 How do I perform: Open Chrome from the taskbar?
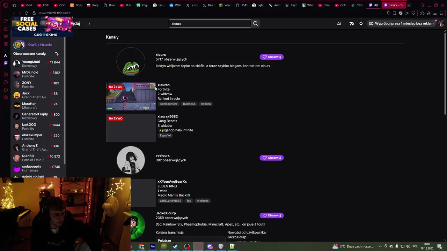pos(141,246)
